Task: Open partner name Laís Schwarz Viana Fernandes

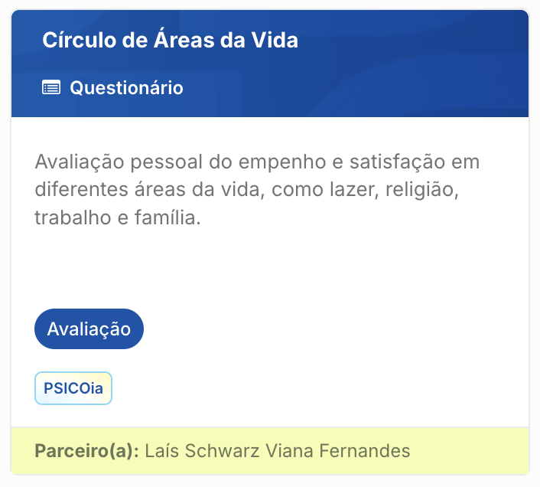Action: [277, 450]
